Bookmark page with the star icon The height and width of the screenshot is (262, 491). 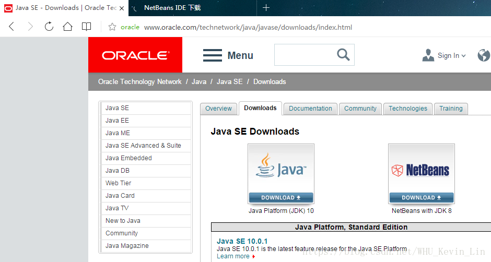(112, 27)
